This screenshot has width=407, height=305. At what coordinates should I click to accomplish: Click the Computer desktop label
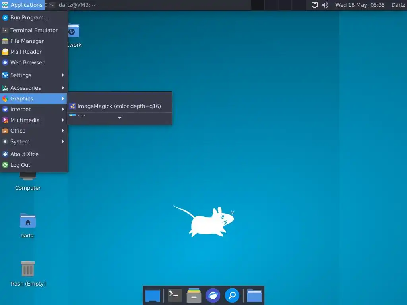click(28, 188)
